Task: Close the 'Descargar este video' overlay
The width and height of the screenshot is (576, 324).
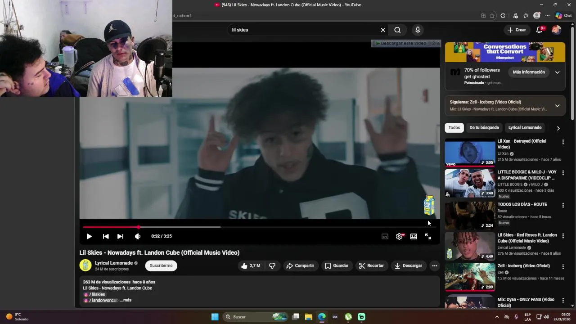Action: (438, 43)
